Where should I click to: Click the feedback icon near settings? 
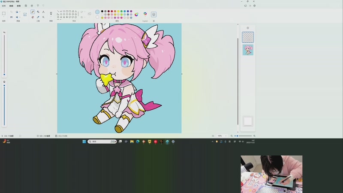245,6
